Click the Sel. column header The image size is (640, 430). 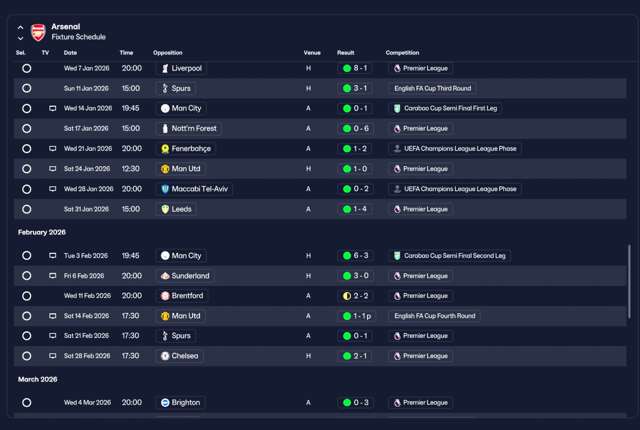pos(21,53)
